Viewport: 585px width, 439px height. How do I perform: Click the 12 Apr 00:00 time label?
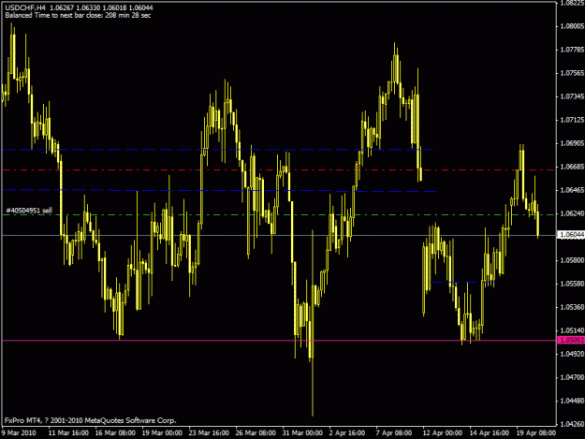click(x=443, y=433)
